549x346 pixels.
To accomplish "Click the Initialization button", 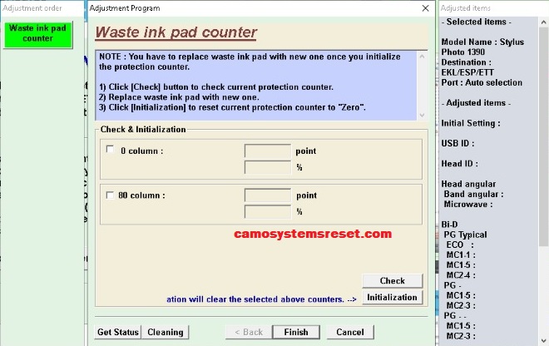I will click(x=392, y=297).
